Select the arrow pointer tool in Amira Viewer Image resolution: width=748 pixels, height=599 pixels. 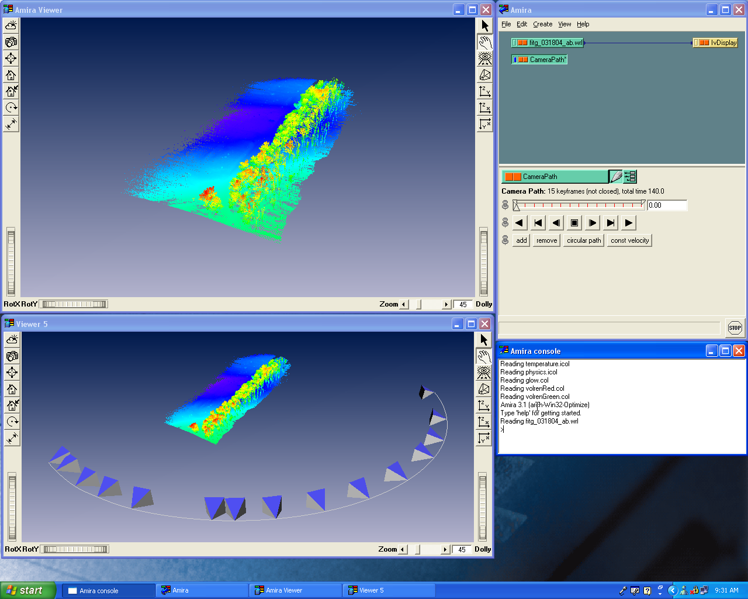pos(485,26)
